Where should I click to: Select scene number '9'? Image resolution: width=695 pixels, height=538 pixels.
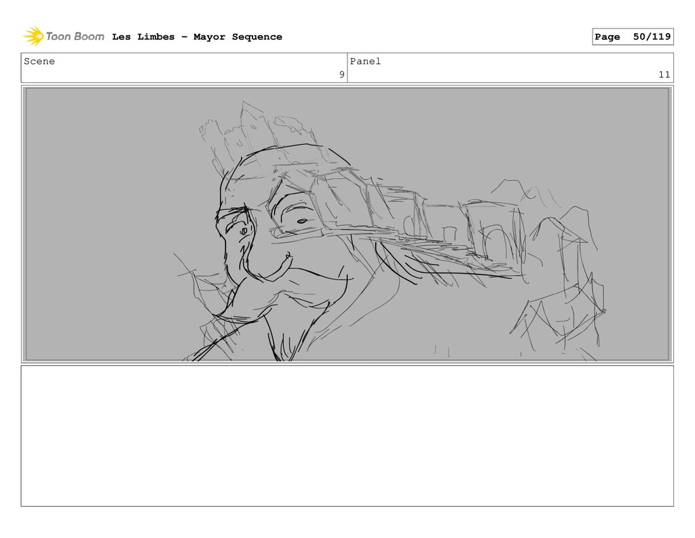click(x=341, y=75)
